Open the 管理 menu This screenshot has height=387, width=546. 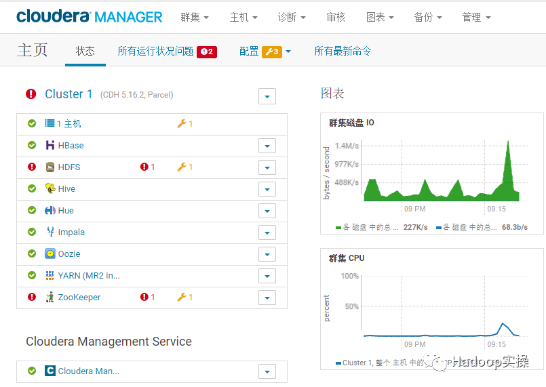[476, 17]
